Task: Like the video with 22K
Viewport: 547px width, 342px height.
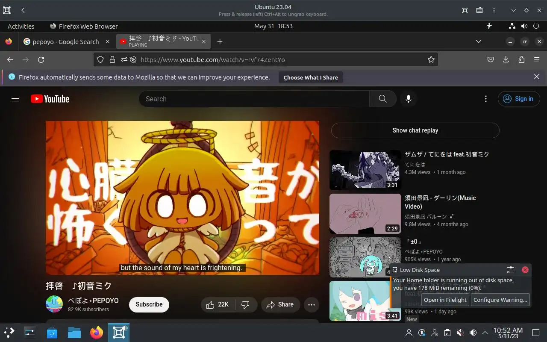Action: [218, 304]
